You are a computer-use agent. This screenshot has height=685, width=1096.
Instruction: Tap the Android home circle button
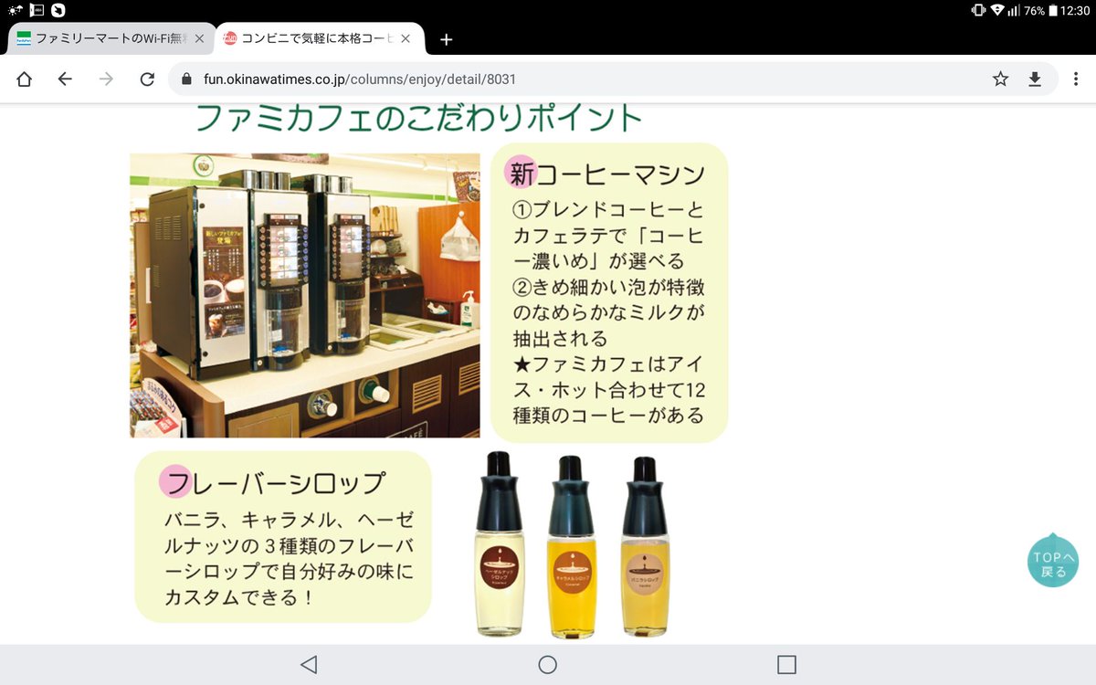548,664
